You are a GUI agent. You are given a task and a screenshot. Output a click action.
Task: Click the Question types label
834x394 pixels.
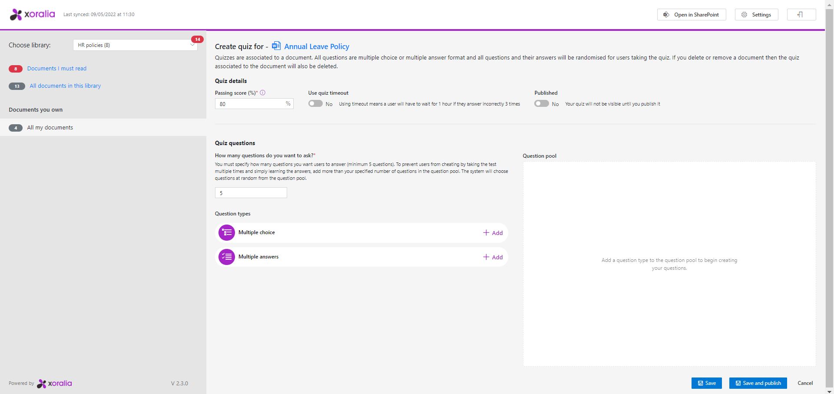tap(232, 214)
